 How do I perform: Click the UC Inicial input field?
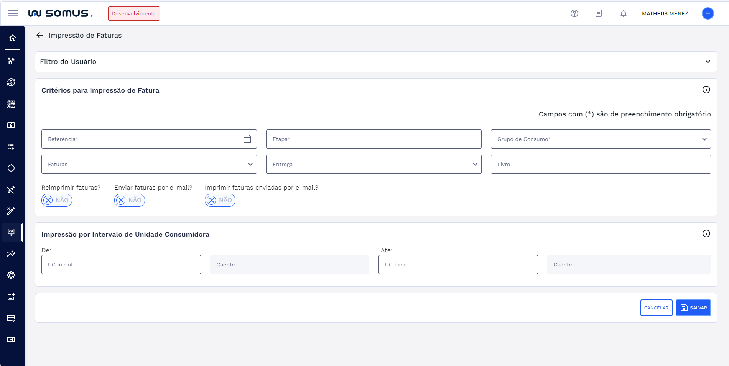pos(121,265)
